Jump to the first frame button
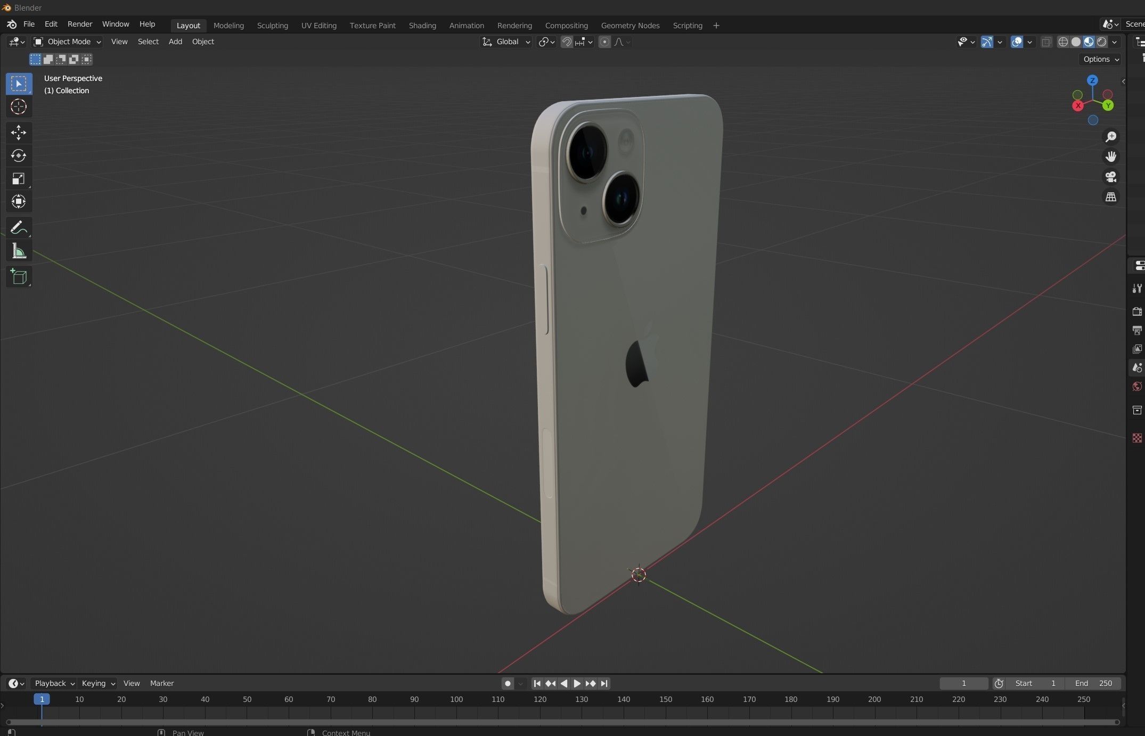Image resolution: width=1145 pixels, height=736 pixels. [x=537, y=683]
